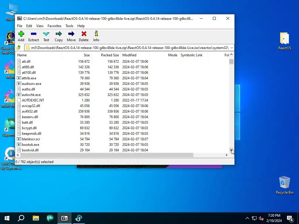Choose the Move toolbar icon
This screenshot has height=224, width=299.
pyautogui.click(x=71, y=34)
